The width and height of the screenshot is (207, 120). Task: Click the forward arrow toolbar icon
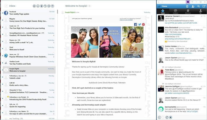click(x=49, y=6)
